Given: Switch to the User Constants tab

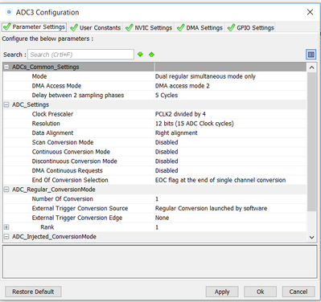Looking at the screenshot, I should click(96, 27).
